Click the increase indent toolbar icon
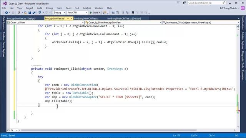 117,13
